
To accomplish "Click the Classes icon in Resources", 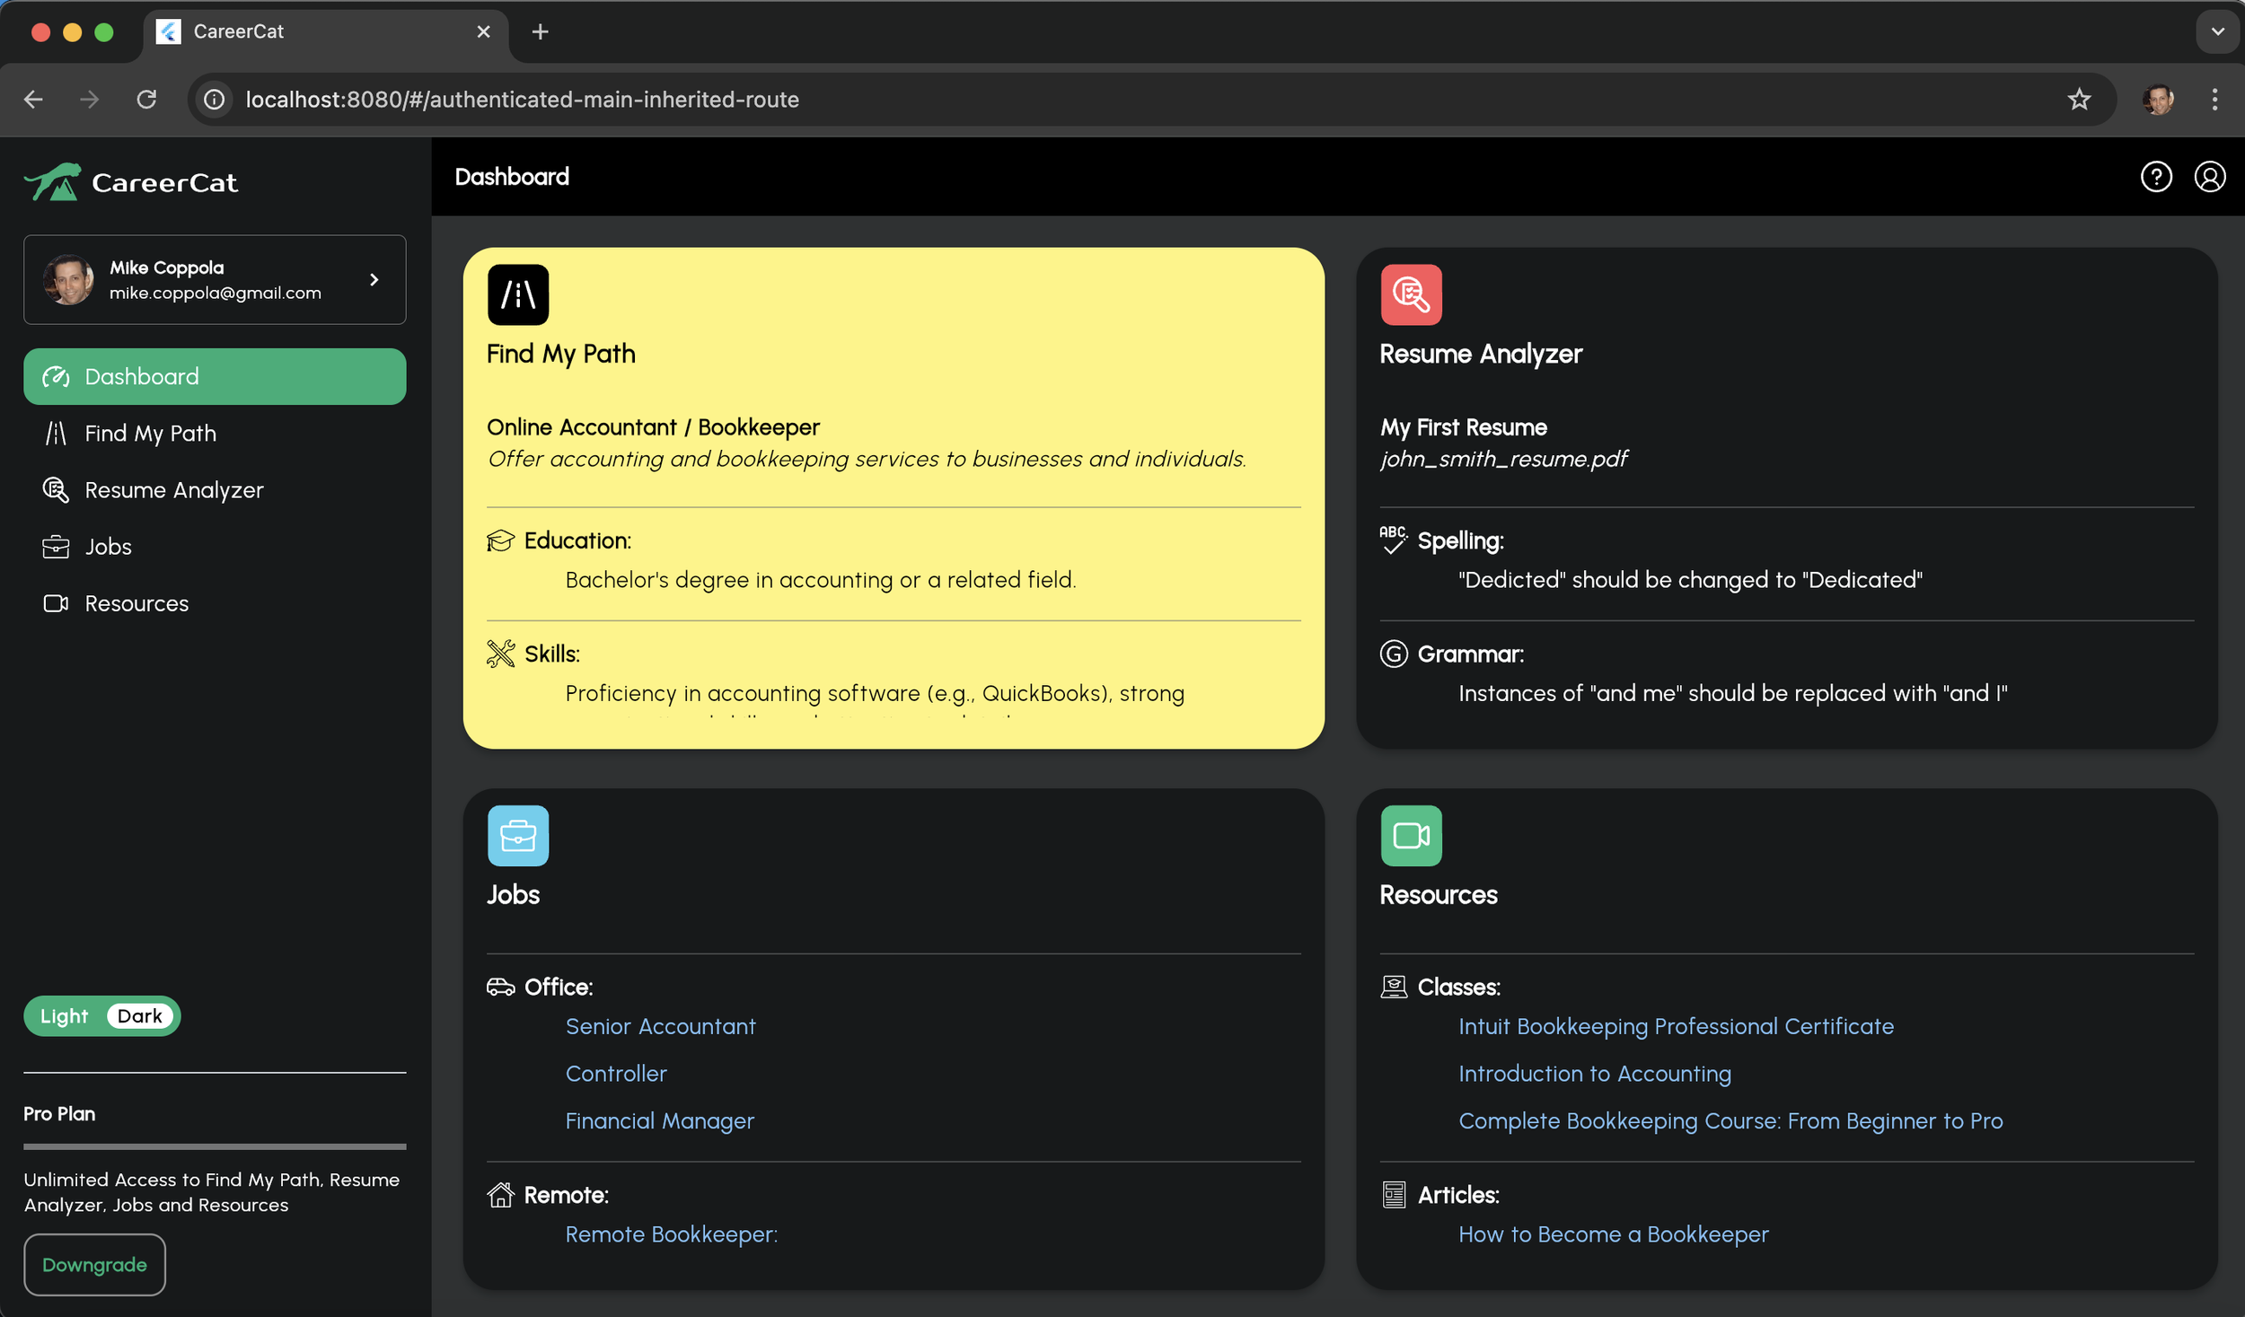I will click(x=1393, y=987).
